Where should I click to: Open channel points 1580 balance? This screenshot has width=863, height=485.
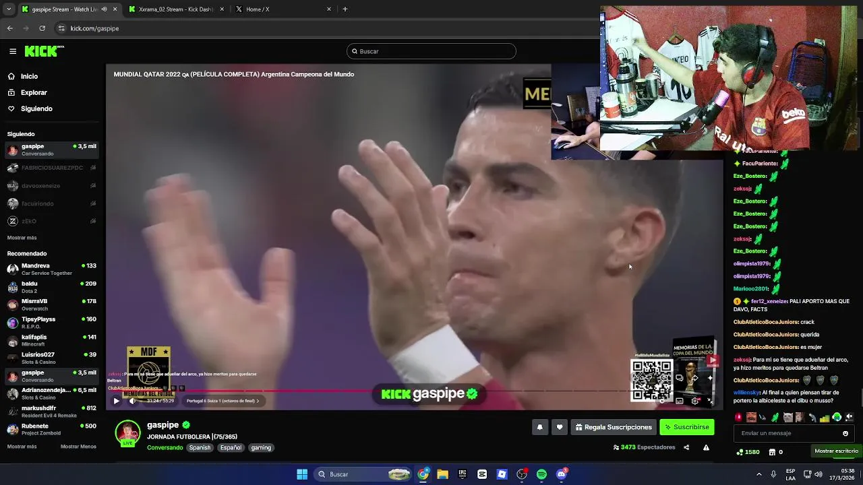click(748, 452)
